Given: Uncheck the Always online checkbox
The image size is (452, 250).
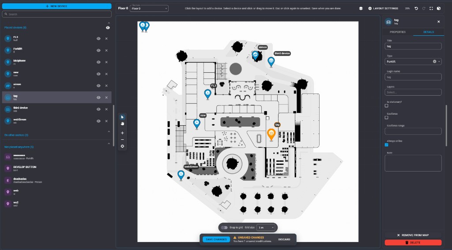Looking at the screenshot, I should point(387,145).
